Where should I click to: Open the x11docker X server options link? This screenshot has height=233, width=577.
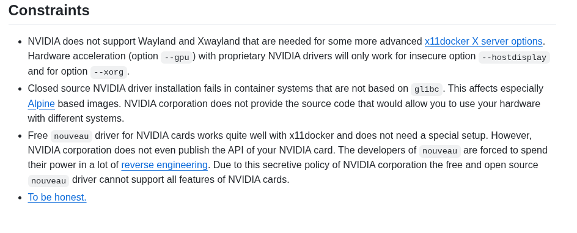483,41
